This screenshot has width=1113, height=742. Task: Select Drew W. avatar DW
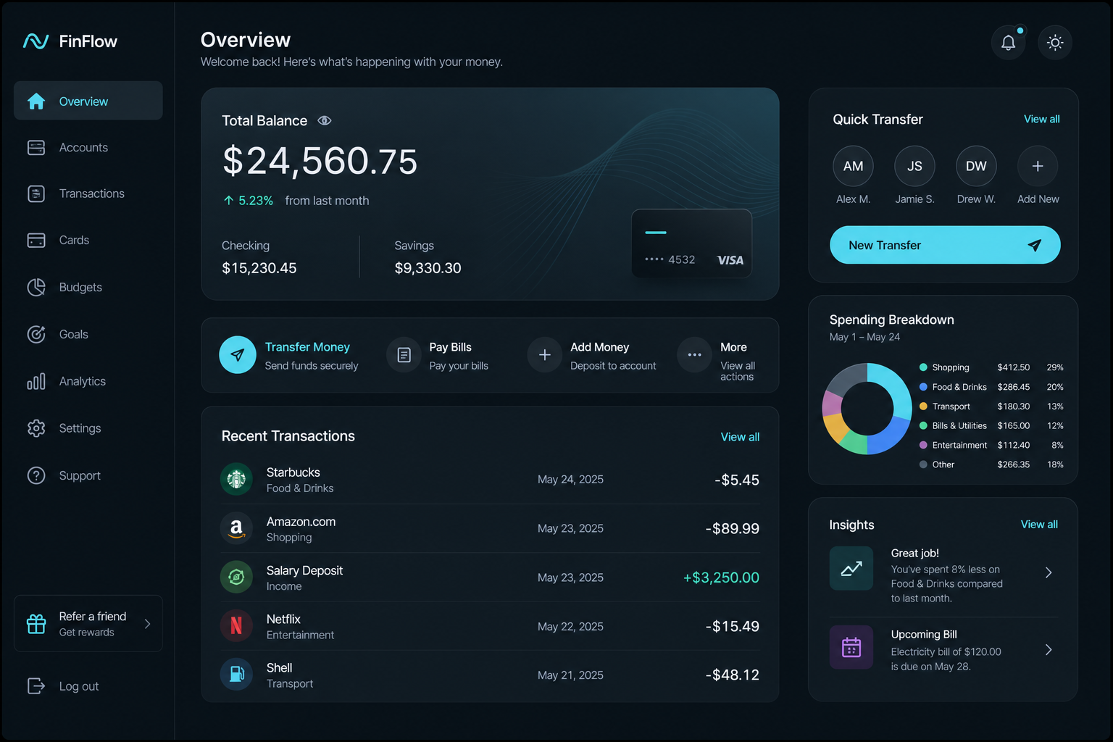click(976, 166)
